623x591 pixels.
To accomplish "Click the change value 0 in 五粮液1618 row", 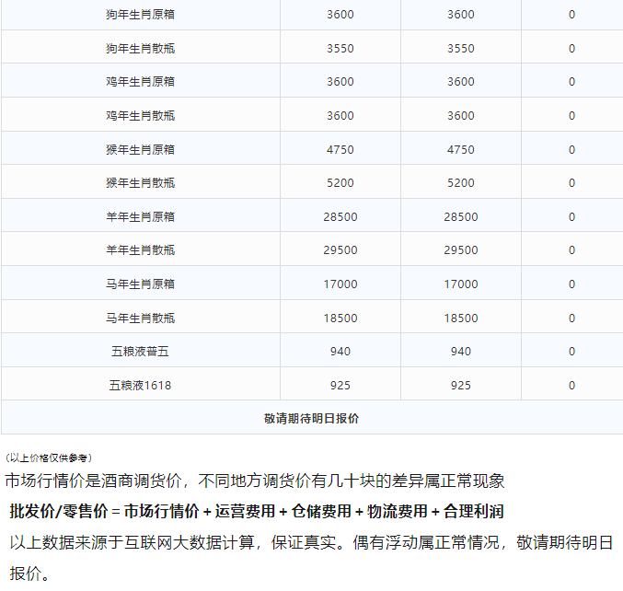I will point(571,386).
